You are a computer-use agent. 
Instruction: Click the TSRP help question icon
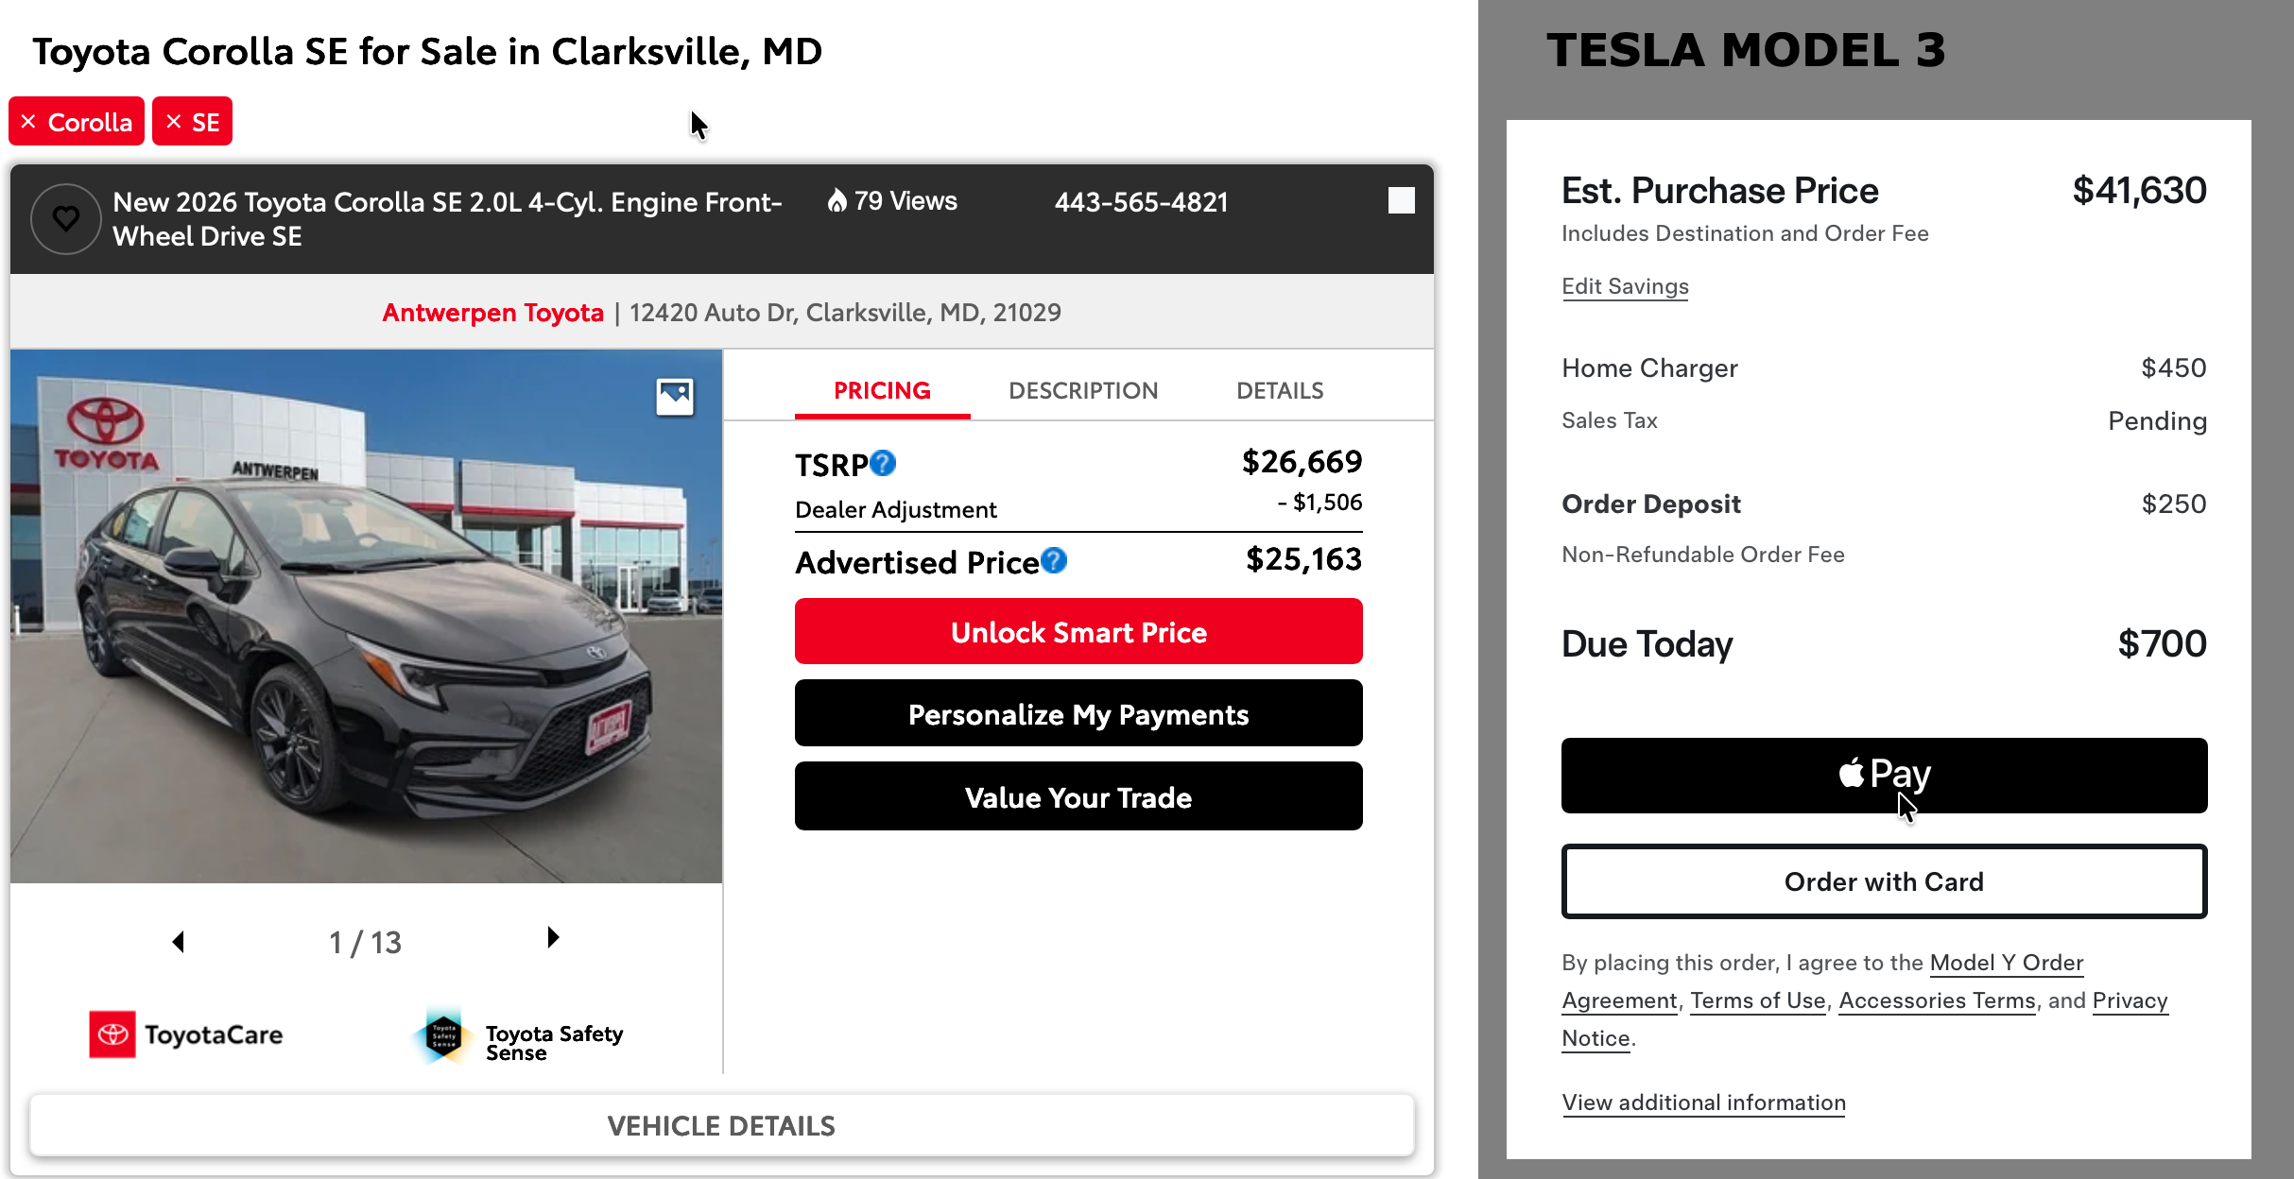(883, 463)
